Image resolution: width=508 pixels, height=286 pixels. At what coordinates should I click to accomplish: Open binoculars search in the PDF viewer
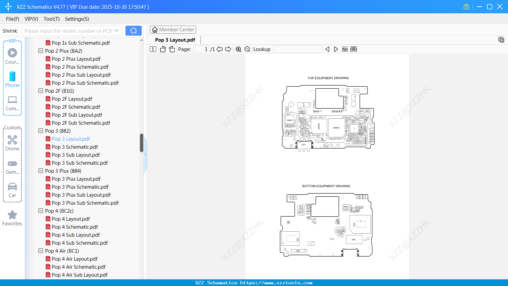(x=354, y=49)
